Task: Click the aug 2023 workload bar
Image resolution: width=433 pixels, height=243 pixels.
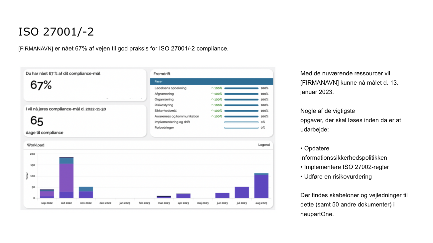Action: [261, 186]
